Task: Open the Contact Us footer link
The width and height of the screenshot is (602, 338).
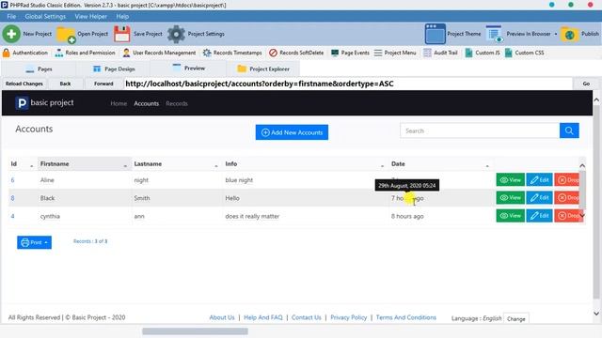Action: click(x=306, y=317)
